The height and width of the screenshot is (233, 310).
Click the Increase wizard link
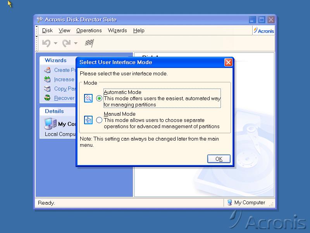[x=64, y=79]
